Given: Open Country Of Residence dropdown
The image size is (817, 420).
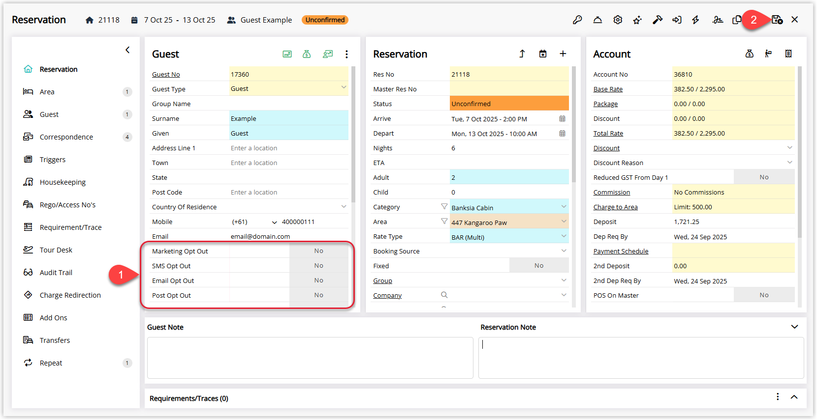Looking at the screenshot, I should [344, 207].
